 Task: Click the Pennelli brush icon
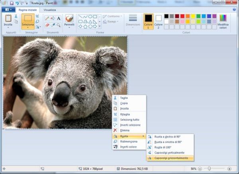click(x=69, y=18)
